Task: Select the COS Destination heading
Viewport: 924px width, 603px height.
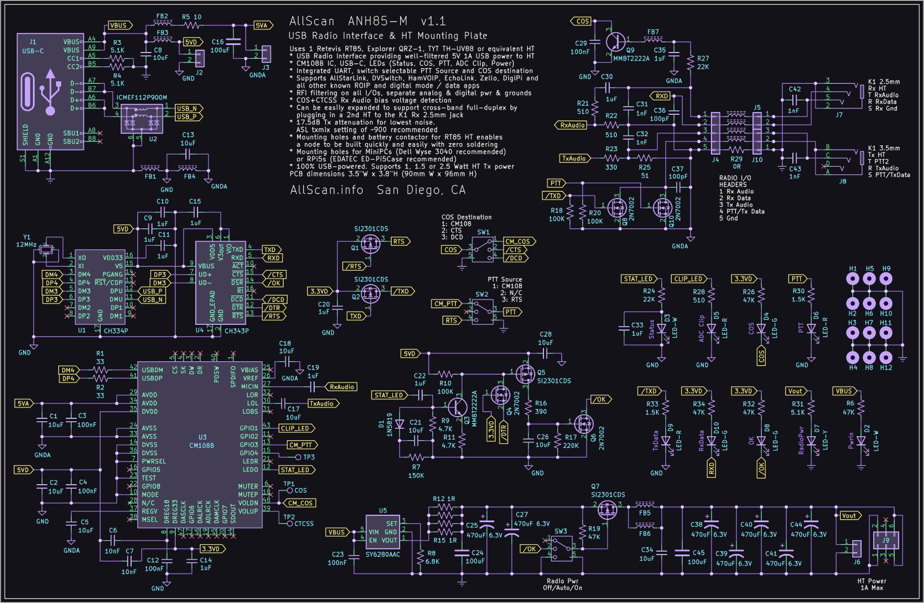Action: (x=467, y=218)
